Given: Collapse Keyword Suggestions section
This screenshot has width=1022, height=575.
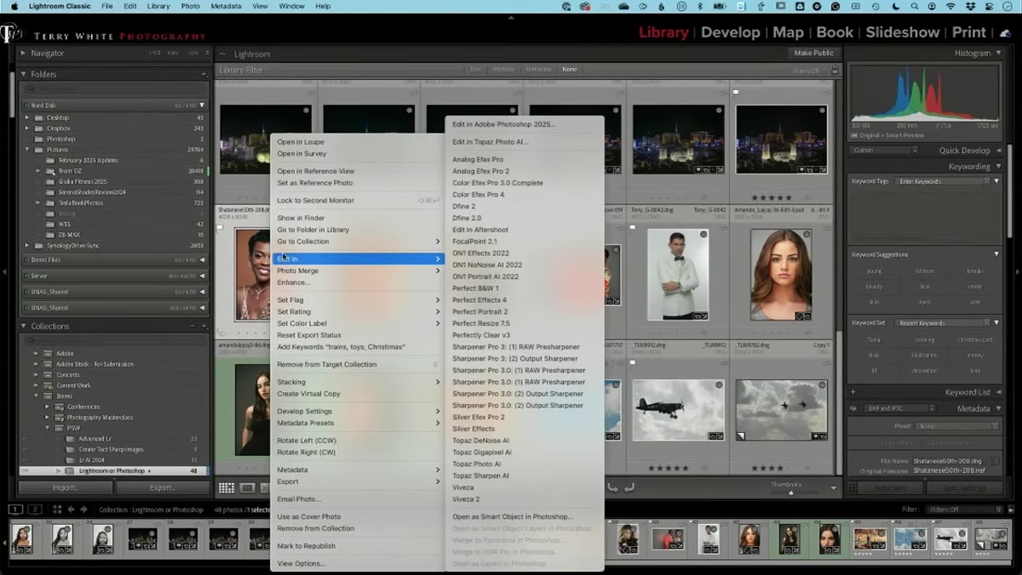Looking at the screenshot, I should pyautogui.click(x=996, y=254).
